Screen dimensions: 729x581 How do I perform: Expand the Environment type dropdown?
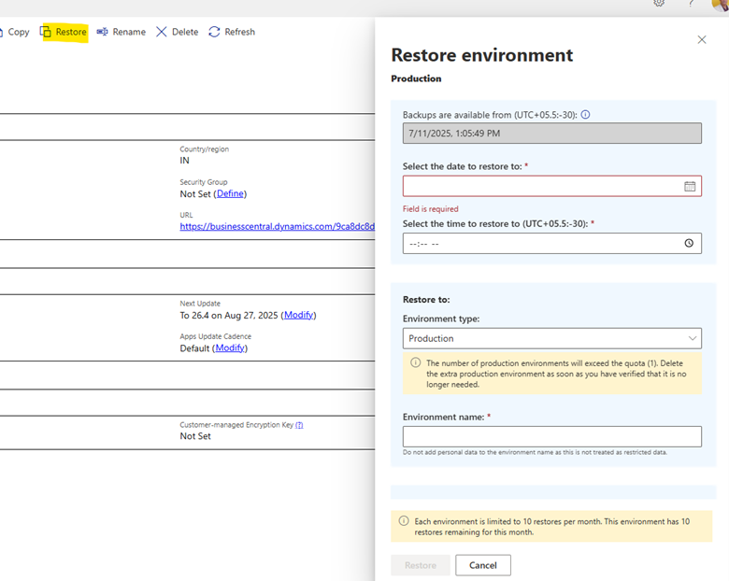pyautogui.click(x=551, y=338)
